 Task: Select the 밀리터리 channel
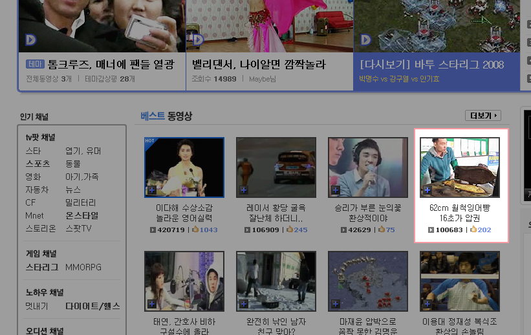tap(81, 202)
